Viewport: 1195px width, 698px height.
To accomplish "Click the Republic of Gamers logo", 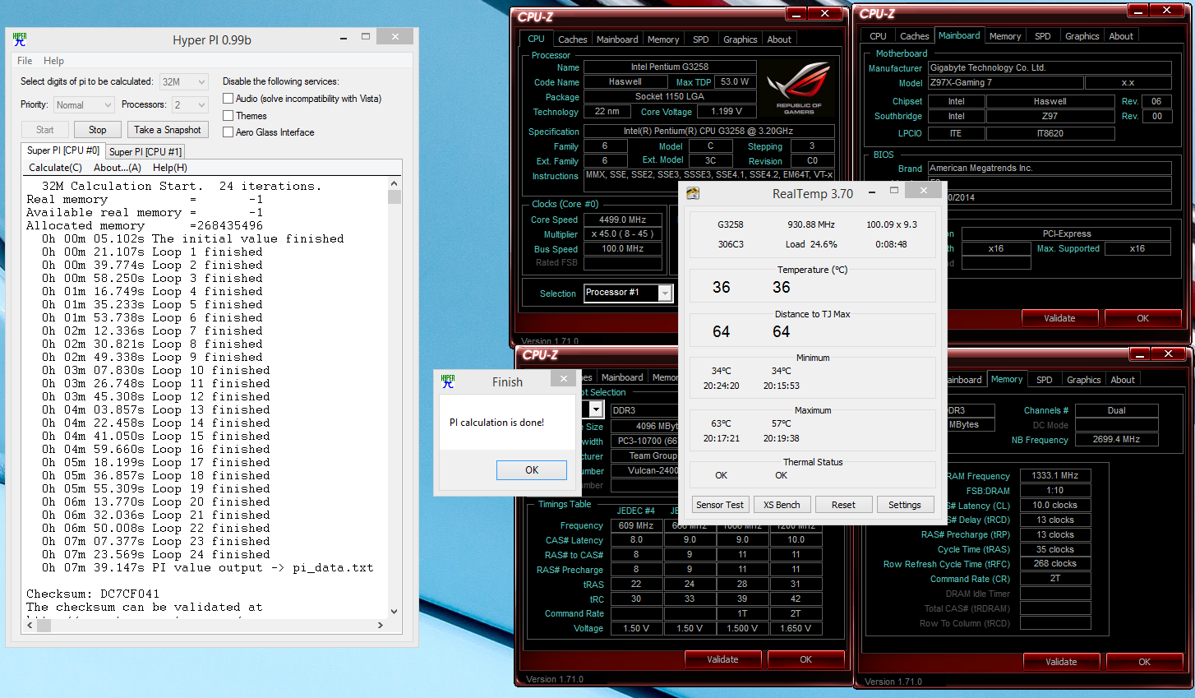I will (798, 88).
